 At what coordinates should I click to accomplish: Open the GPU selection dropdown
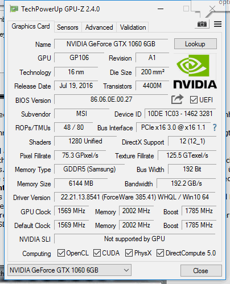point(69,270)
